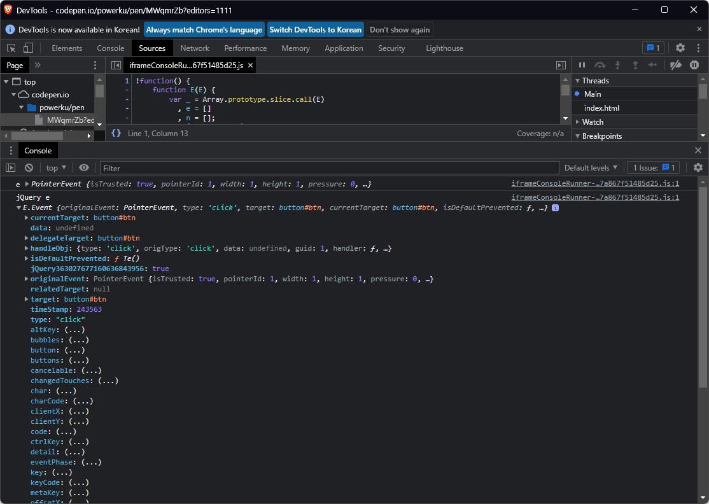The image size is (709, 504).
Task: Pretty print the source with braces icon
Action: (x=116, y=134)
